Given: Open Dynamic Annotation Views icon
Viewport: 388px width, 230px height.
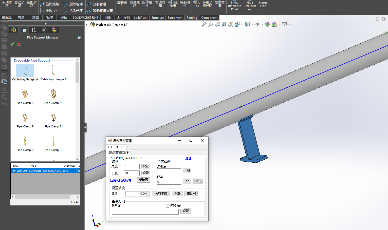Looking at the screenshot, I should click(231, 24).
